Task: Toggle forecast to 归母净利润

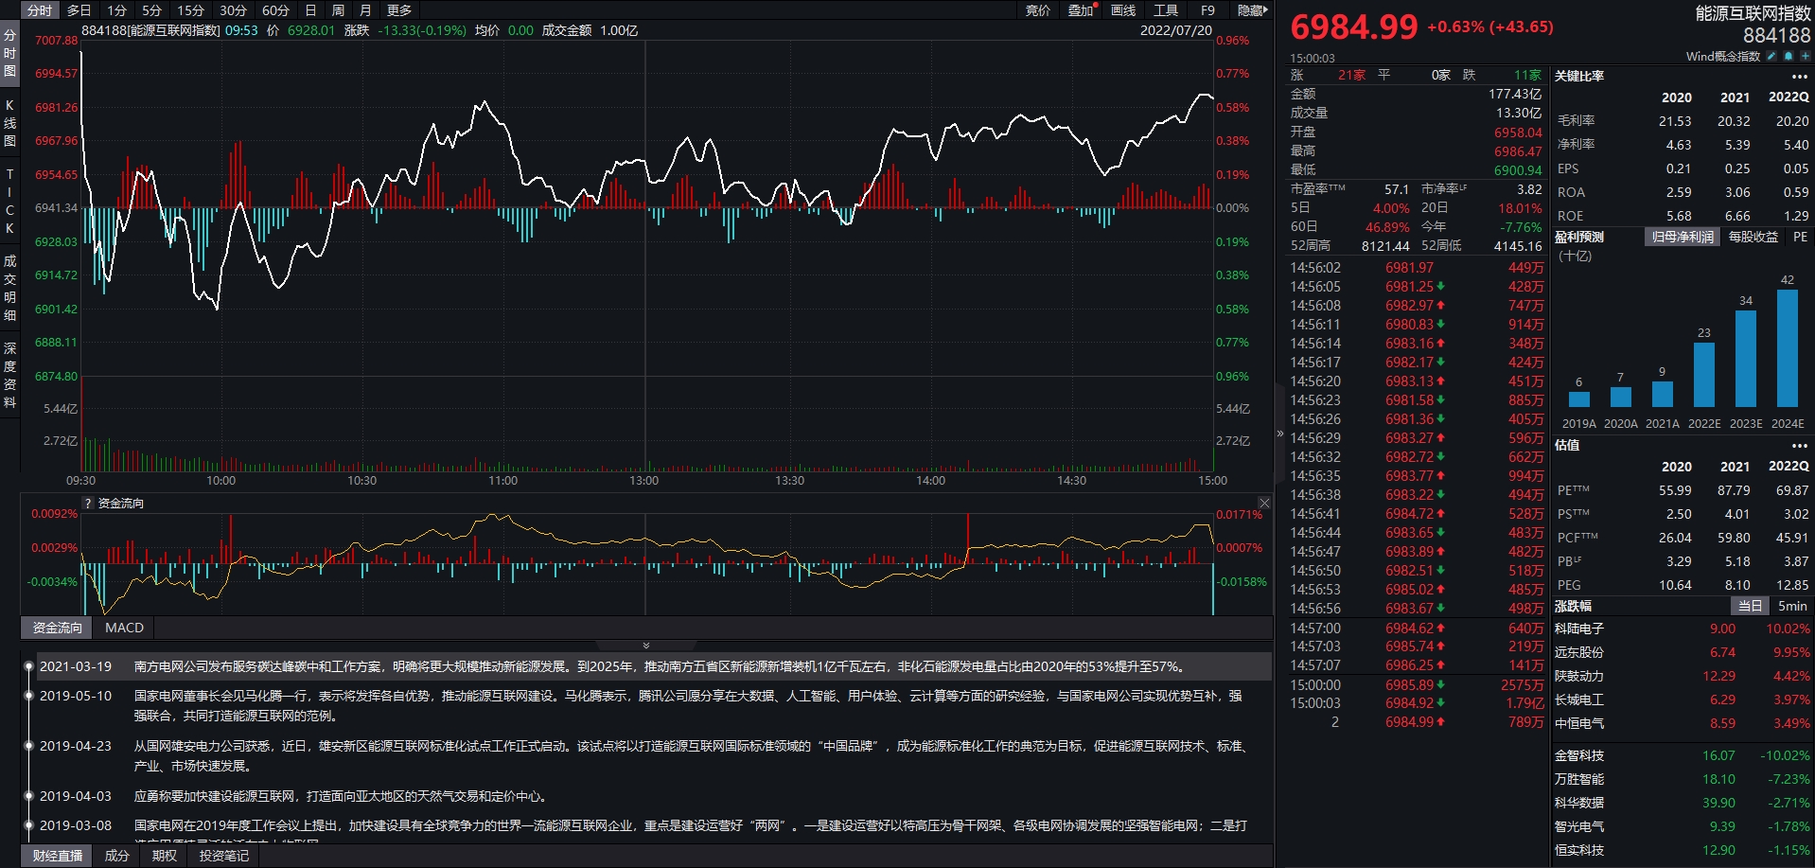Action: coord(1683,237)
